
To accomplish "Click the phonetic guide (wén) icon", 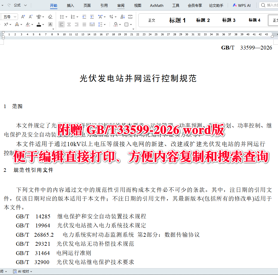I will tap(39, 17).
